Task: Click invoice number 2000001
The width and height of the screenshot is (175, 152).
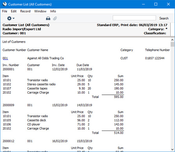Action: click(8, 69)
